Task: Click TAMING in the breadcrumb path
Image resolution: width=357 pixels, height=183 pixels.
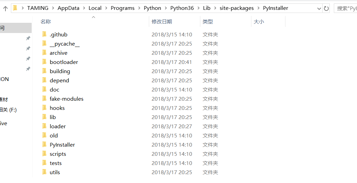Action: coord(38,8)
